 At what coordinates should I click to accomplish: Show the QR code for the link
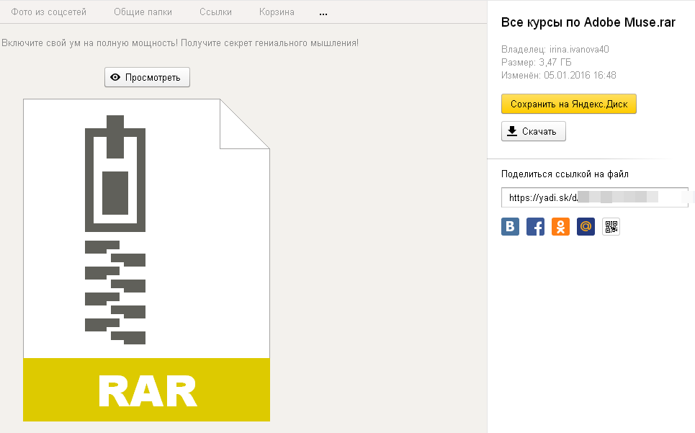click(x=611, y=226)
